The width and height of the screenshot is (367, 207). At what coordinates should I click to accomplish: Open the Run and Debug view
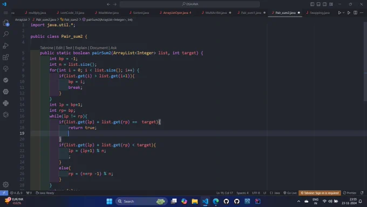[x=6, y=45]
